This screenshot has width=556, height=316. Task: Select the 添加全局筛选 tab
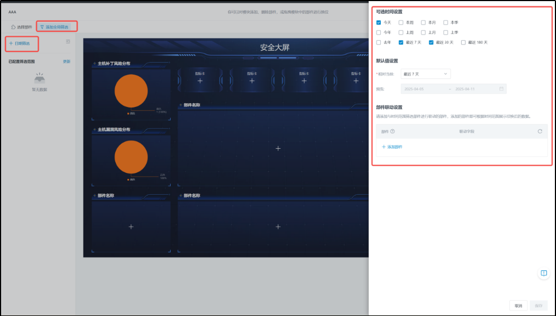tap(57, 26)
